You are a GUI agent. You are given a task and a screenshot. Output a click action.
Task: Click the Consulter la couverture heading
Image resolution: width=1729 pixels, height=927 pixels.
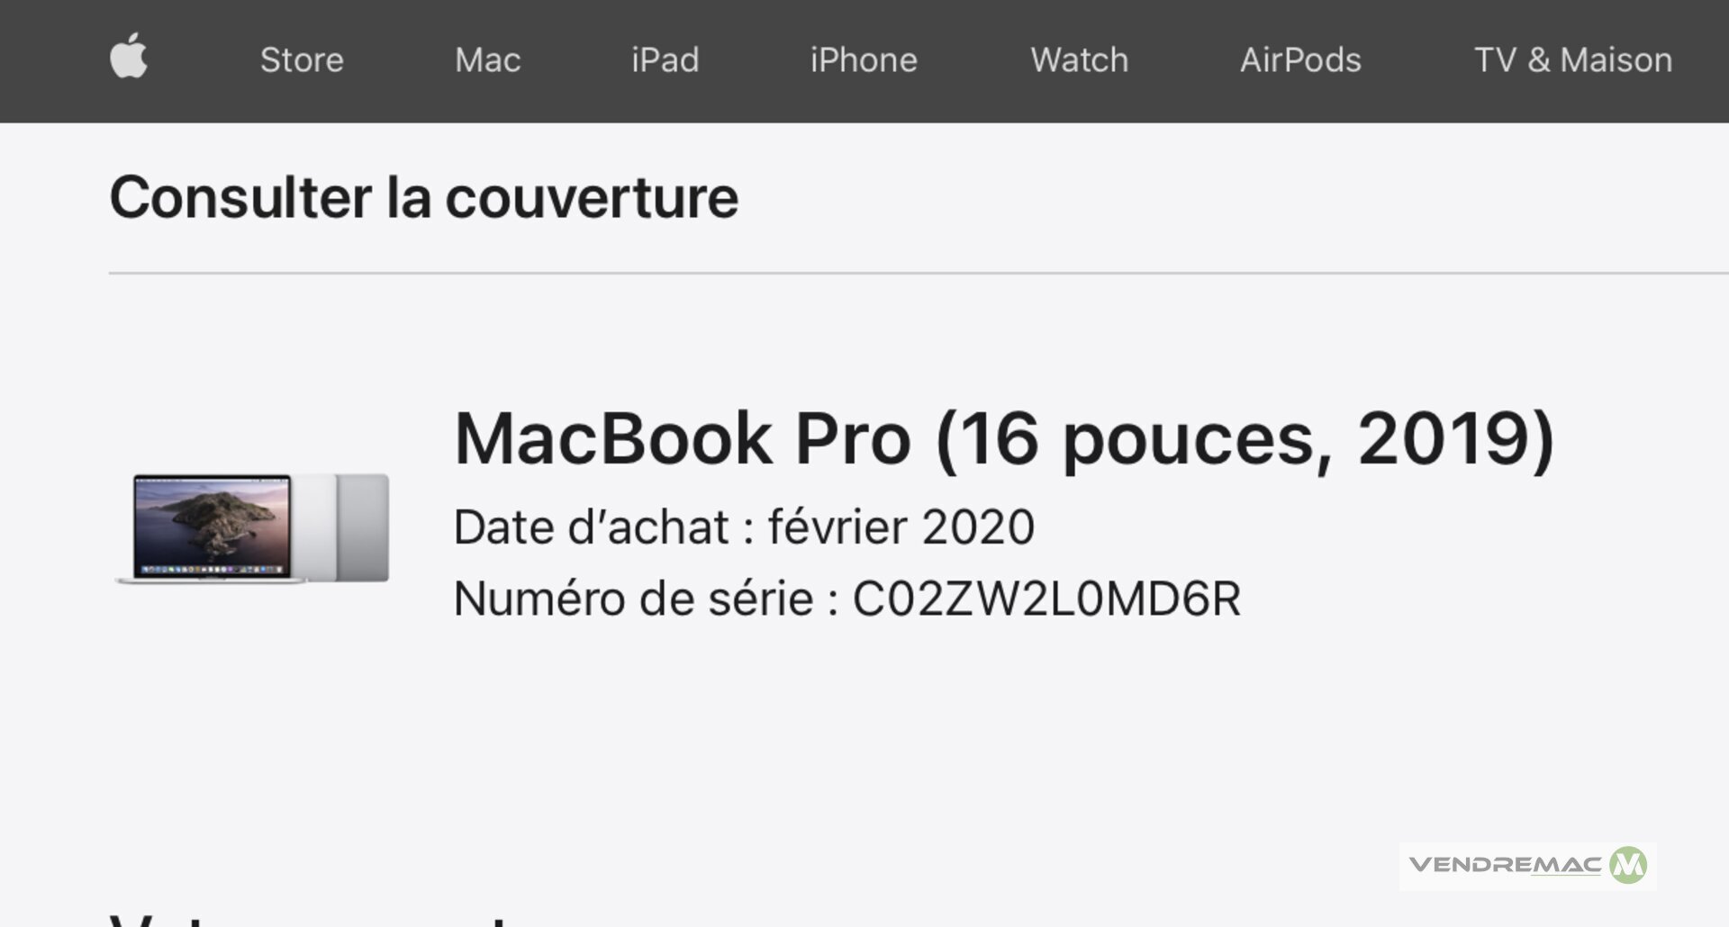pos(424,197)
